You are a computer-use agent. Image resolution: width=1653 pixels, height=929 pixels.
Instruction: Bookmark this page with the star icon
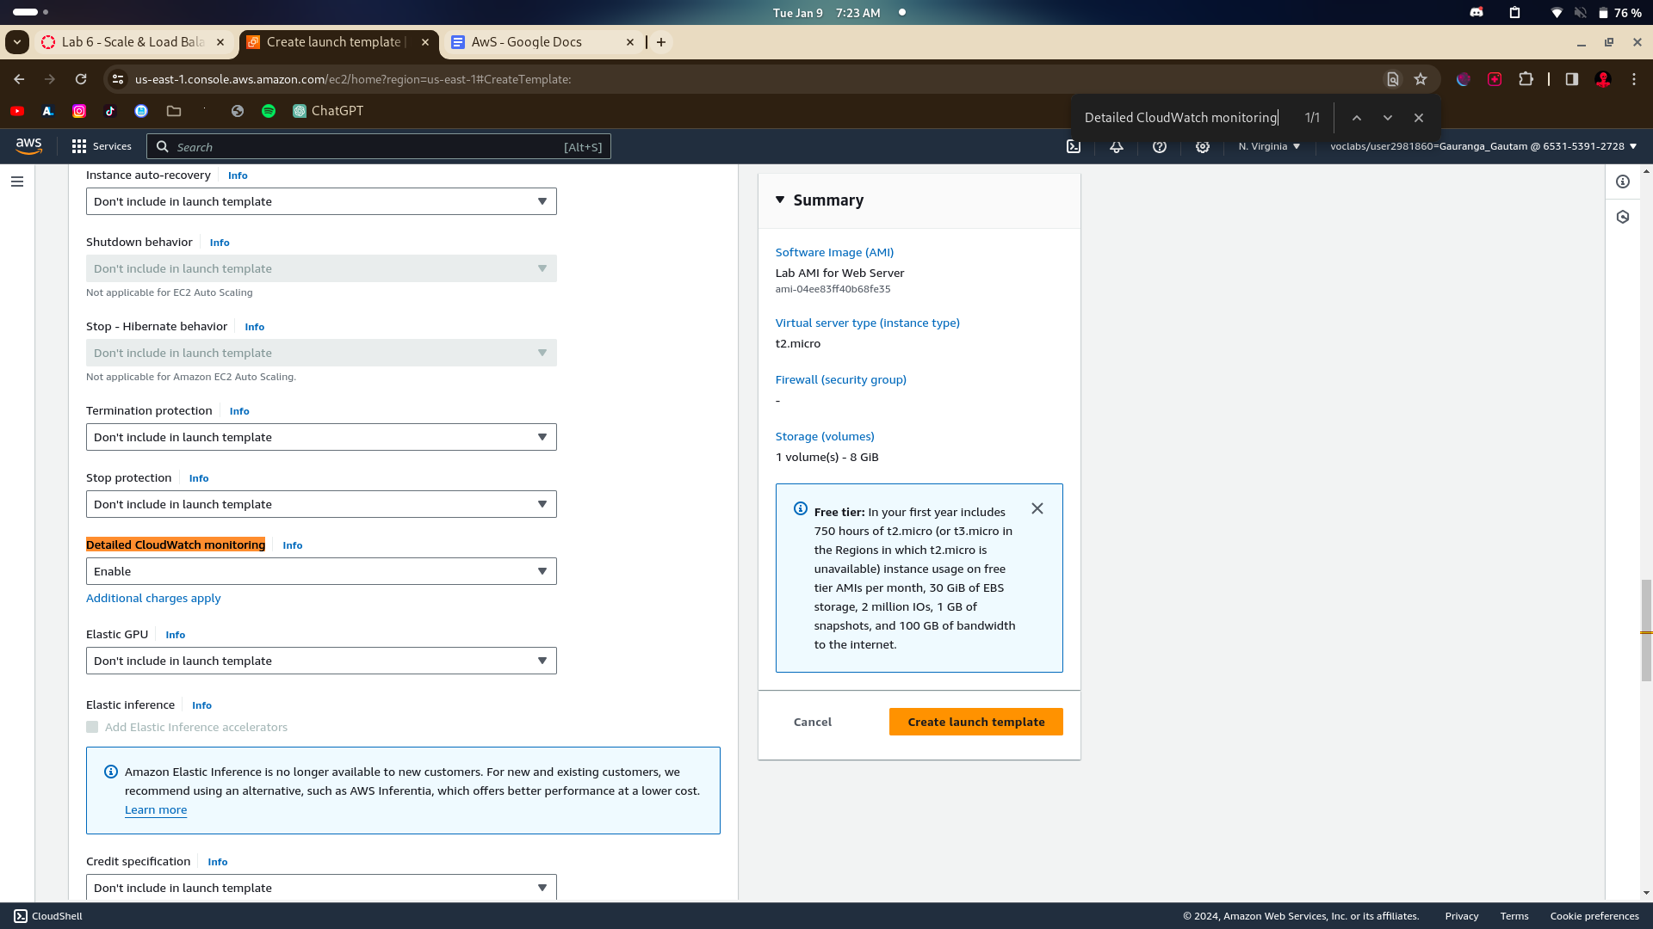point(1421,79)
